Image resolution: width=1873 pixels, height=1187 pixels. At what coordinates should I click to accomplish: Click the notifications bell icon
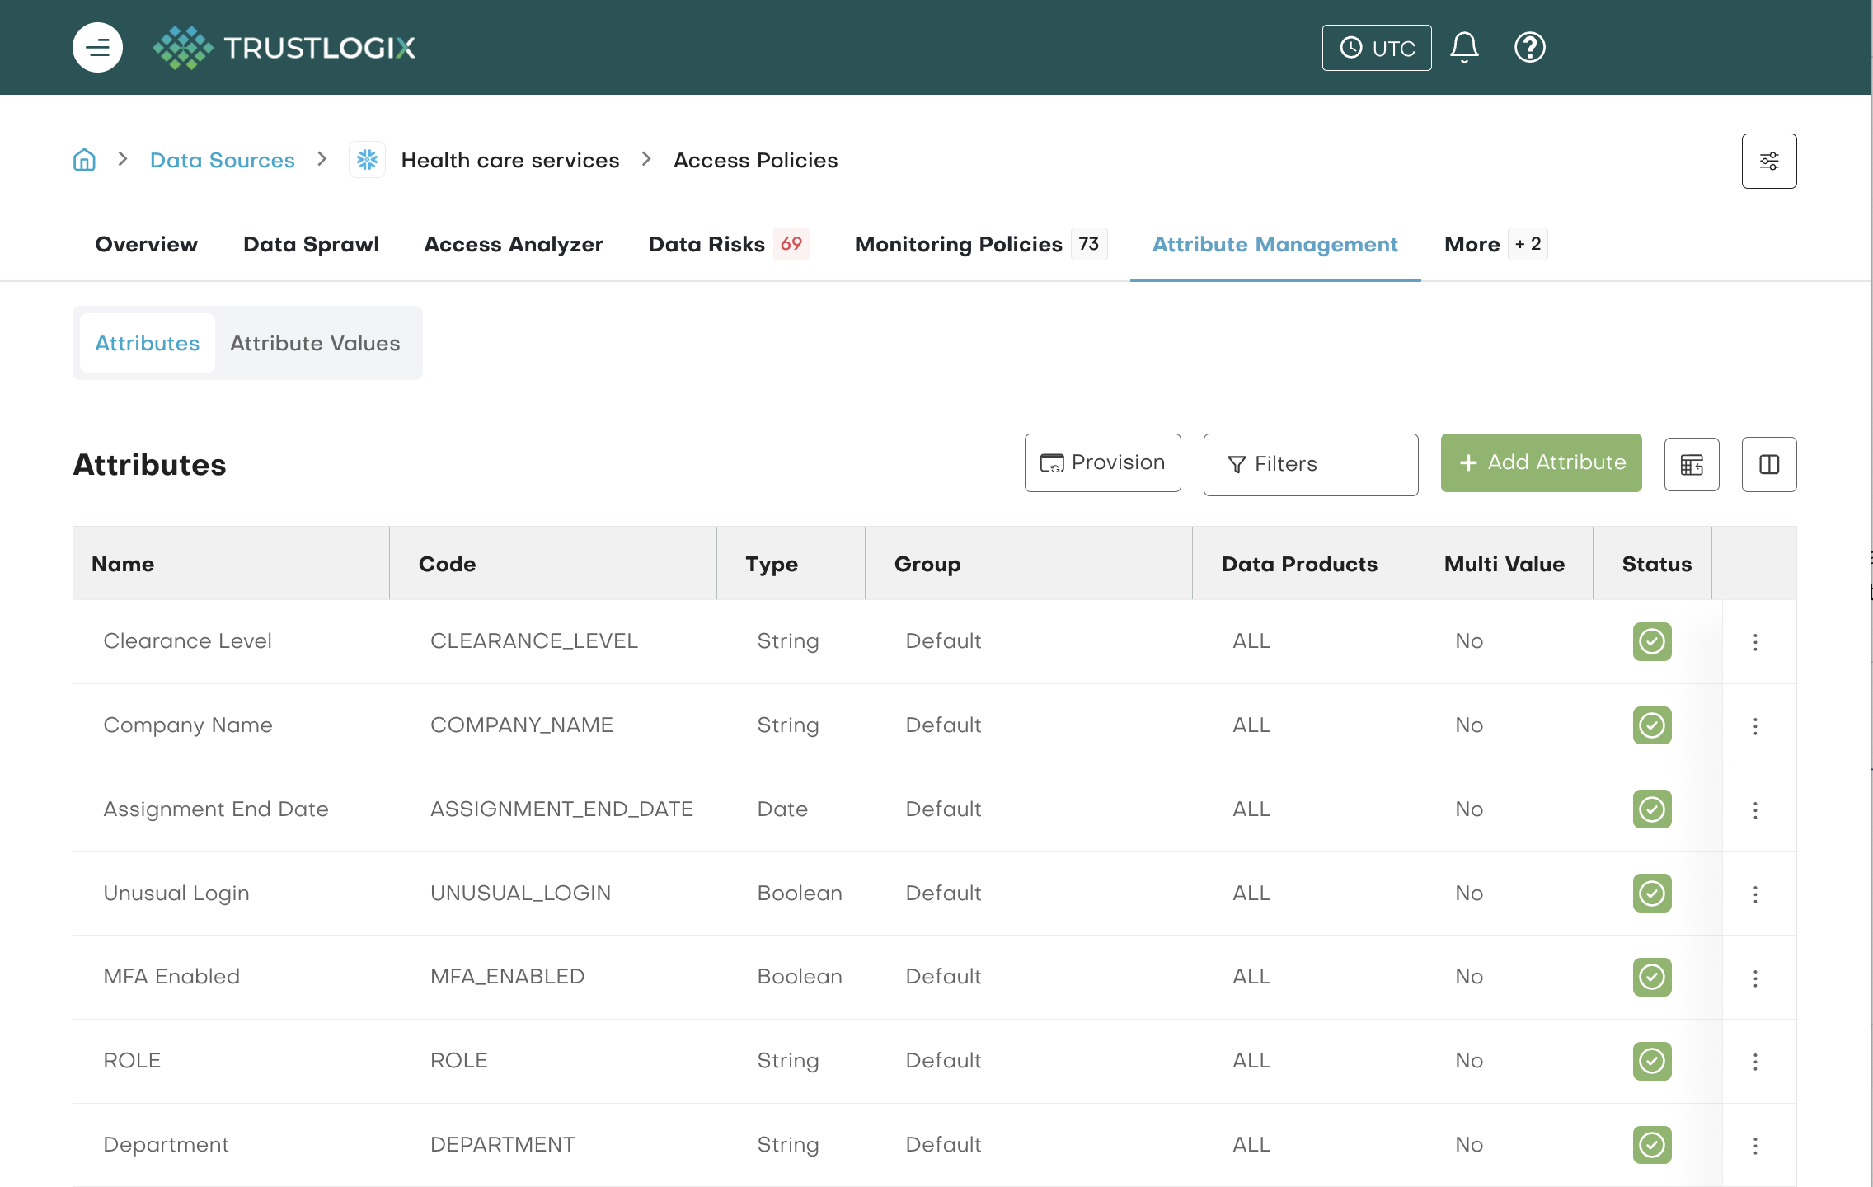pos(1464,48)
